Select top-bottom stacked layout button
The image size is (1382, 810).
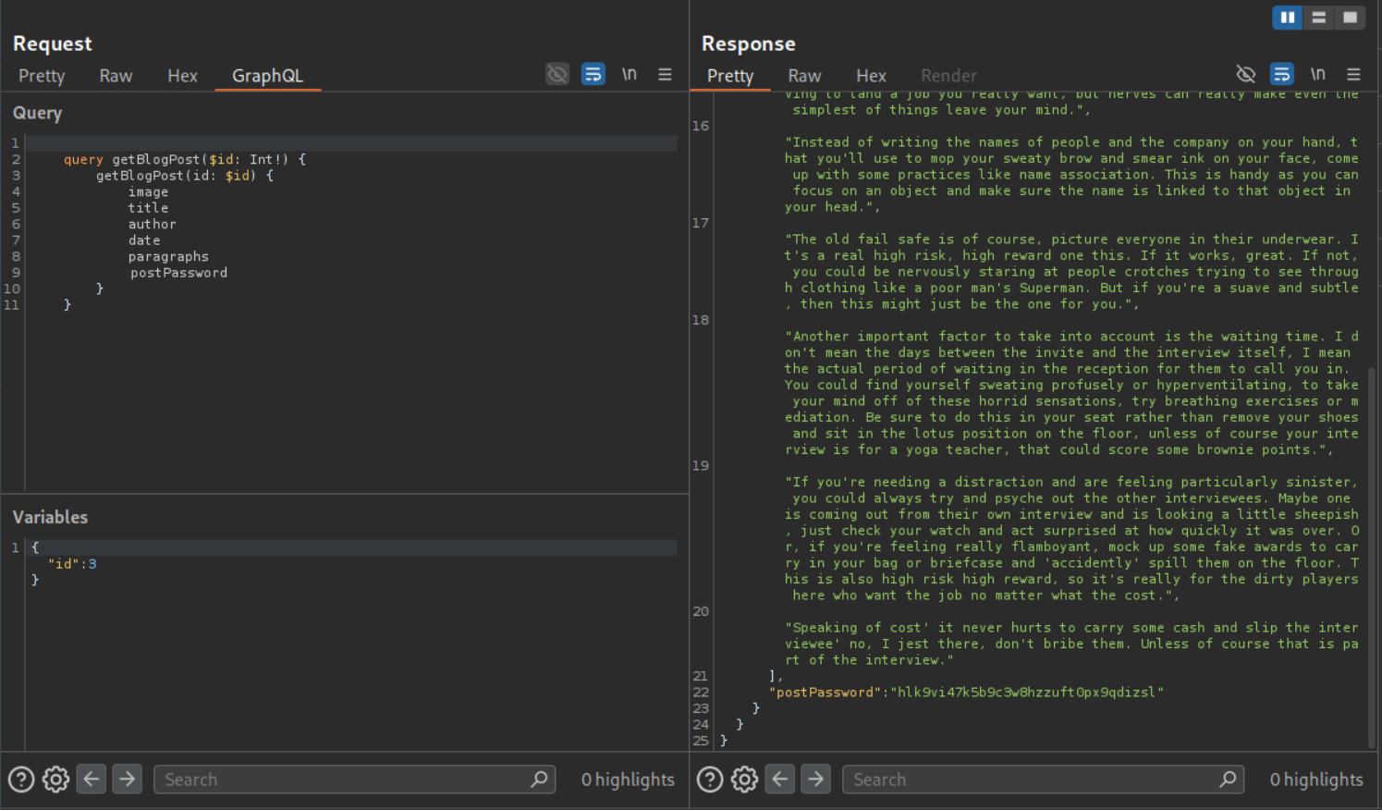1319,18
